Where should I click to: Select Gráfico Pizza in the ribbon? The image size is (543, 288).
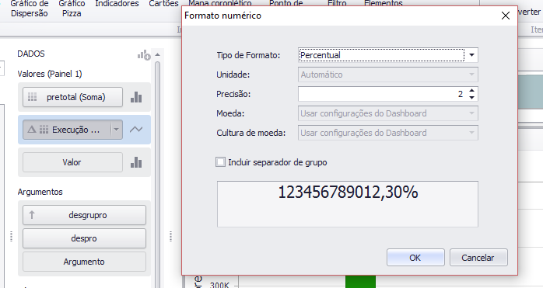click(72, 9)
